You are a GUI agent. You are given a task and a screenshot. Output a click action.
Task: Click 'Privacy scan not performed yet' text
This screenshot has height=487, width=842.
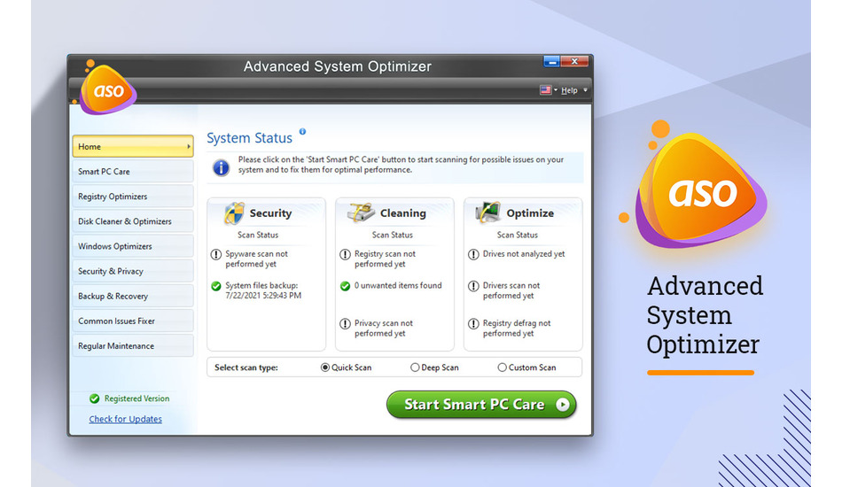[384, 329]
